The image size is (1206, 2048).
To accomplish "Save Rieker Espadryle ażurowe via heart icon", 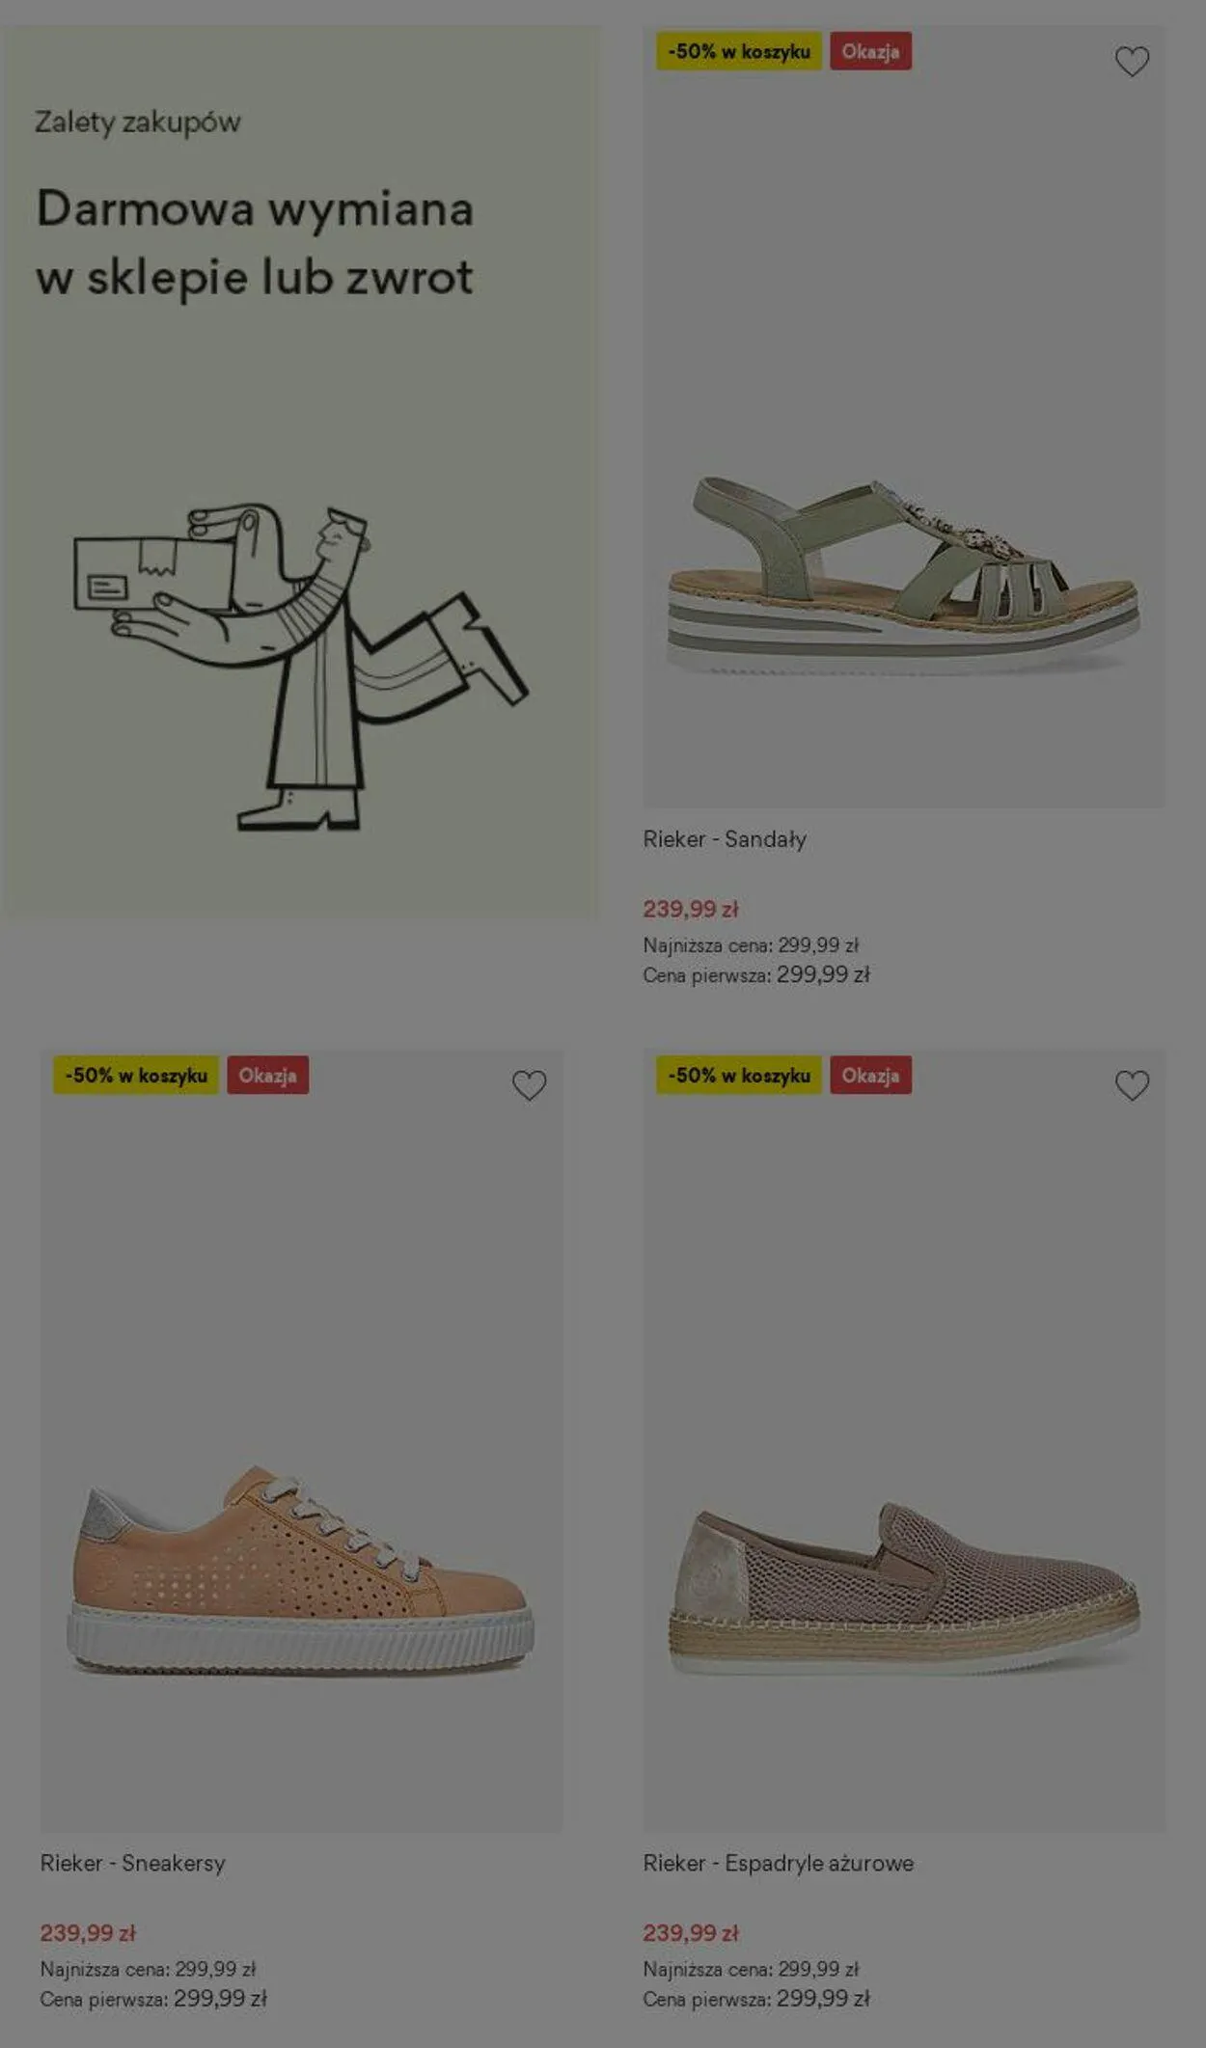I will coord(1132,1085).
